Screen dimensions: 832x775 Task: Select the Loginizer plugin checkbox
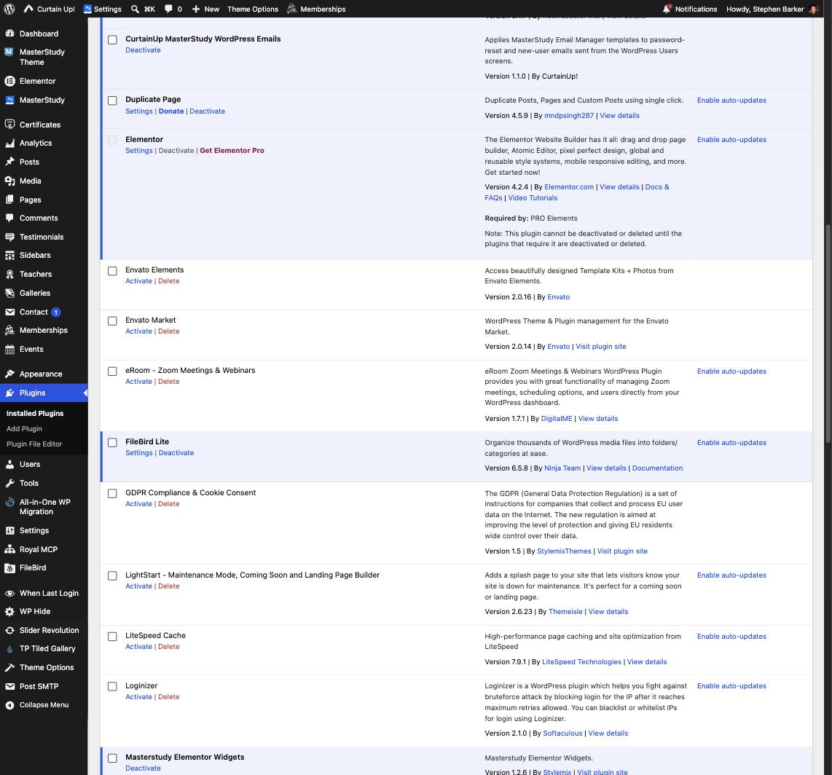[x=112, y=686]
